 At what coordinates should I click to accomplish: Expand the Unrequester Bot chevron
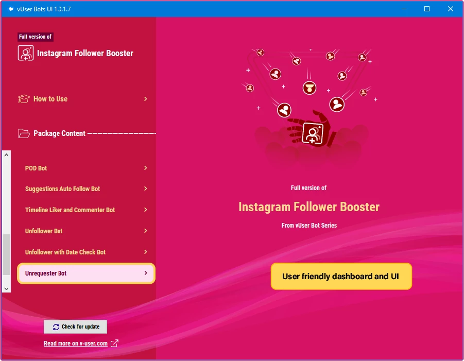146,273
